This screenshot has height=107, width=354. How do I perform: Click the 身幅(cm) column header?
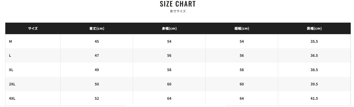click(x=169, y=28)
